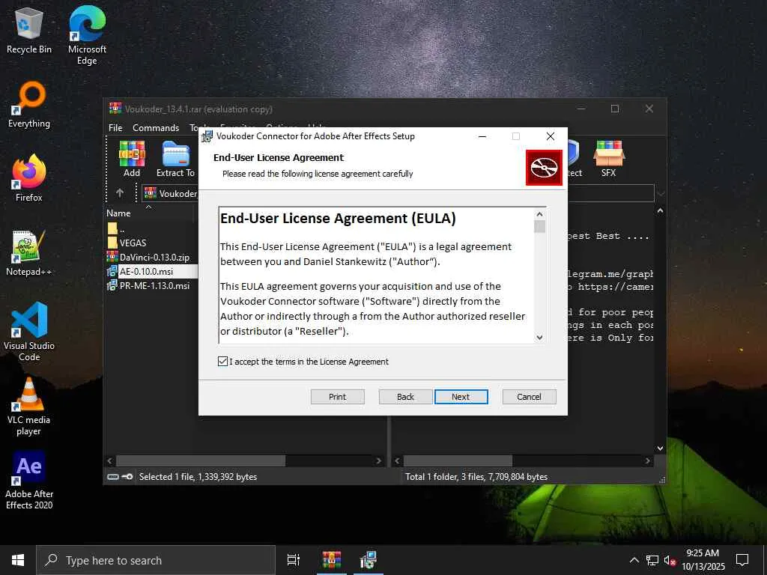The width and height of the screenshot is (767, 575).
Task: Uncheck I accept the terms checkbox
Action: (222, 362)
